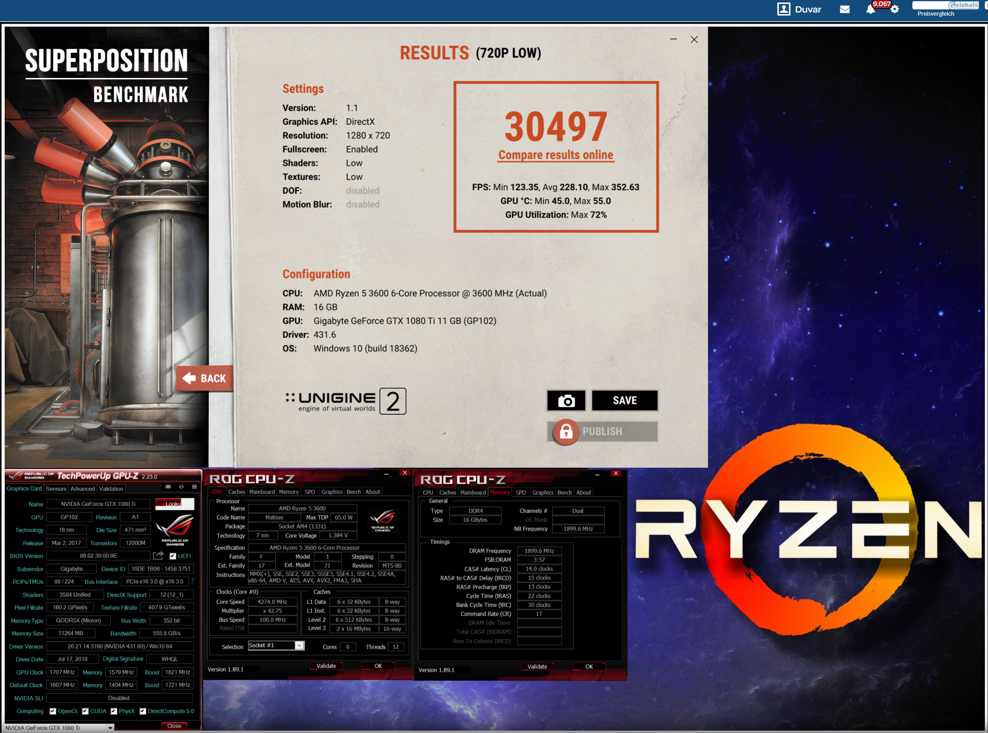Click the Bus Interface question mark icon
Viewport: 988px width, 733px height.
192,581
